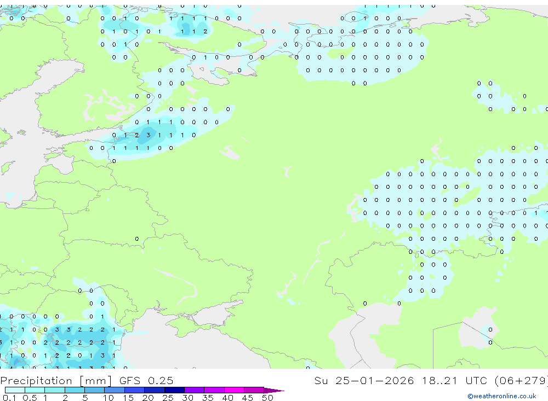
Task: Select the 2–5 mm legend color swatch
Action: click(x=75, y=390)
